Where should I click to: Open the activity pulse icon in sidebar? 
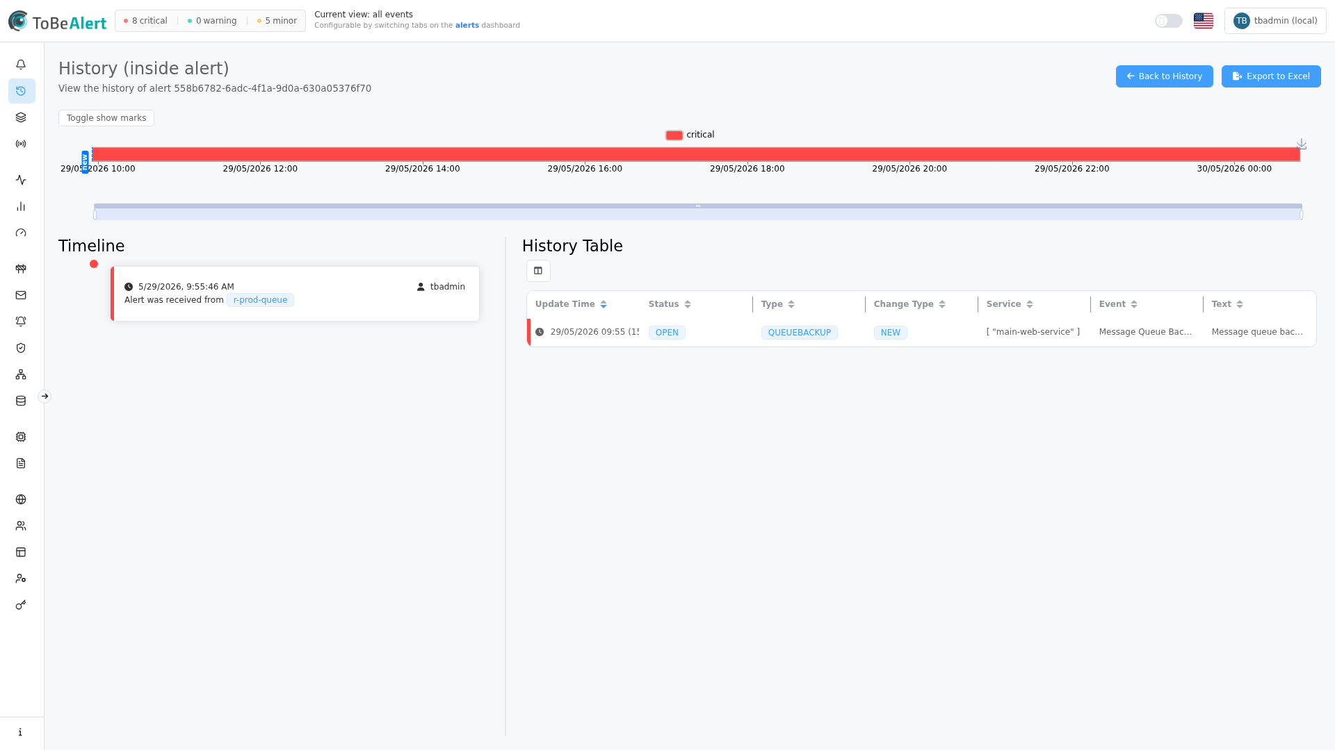(21, 180)
